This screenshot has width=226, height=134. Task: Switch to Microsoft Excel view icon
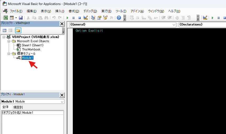tap(6, 18)
